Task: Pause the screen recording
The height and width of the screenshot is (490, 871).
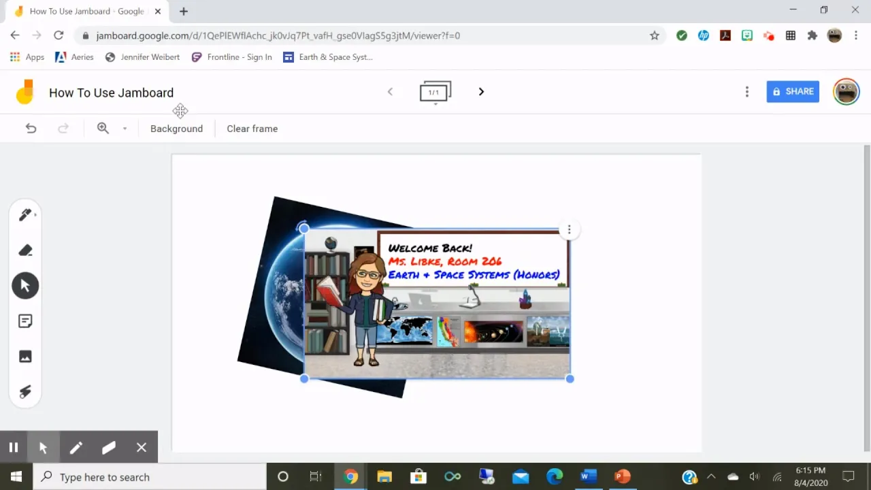Action: point(13,447)
